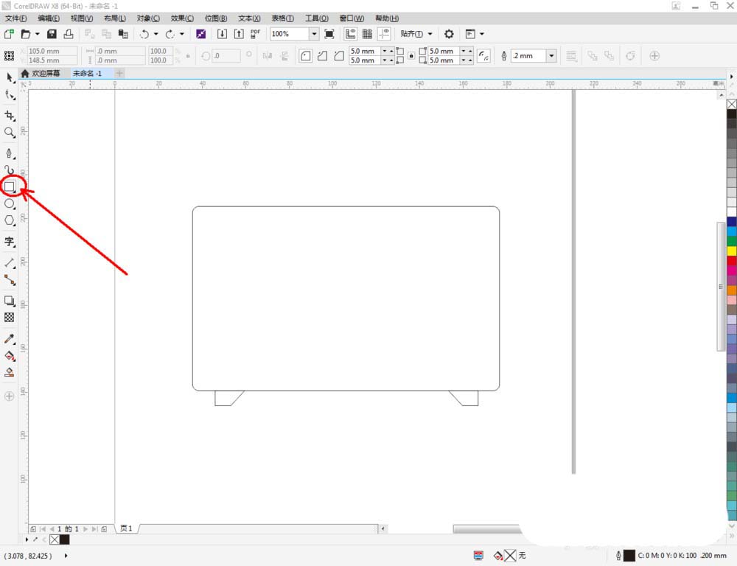The height and width of the screenshot is (566, 737).
Task: Toggle the corner radius lock
Action: 411,56
